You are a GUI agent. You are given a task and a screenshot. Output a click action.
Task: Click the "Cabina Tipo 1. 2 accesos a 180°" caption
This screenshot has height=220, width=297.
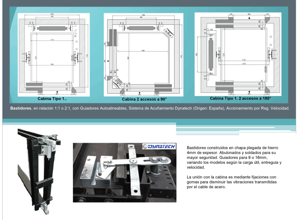tap(240, 99)
